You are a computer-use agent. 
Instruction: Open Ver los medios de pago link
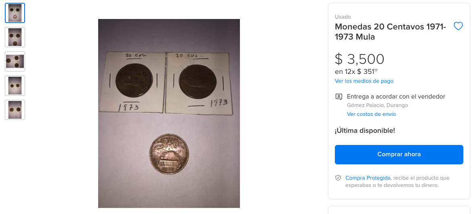pyautogui.click(x=364, y=81)
